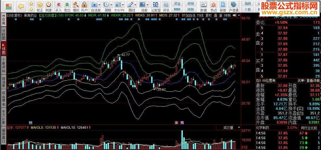
Task: Click the 加自选 button
Action: pos(190,15)
